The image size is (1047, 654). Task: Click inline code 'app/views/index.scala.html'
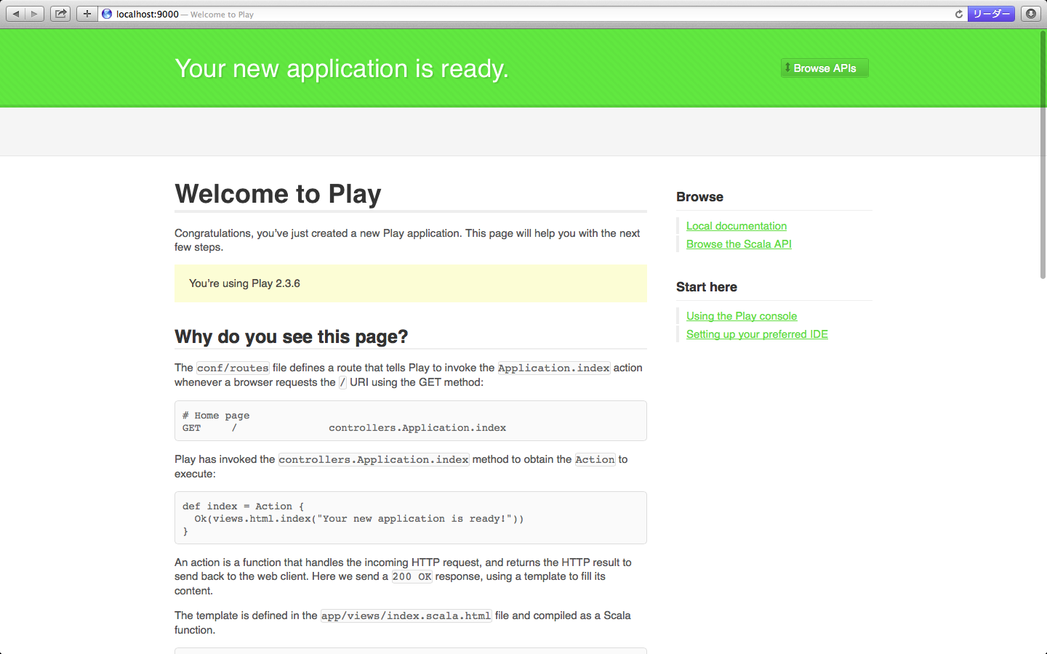coord(406,615)
